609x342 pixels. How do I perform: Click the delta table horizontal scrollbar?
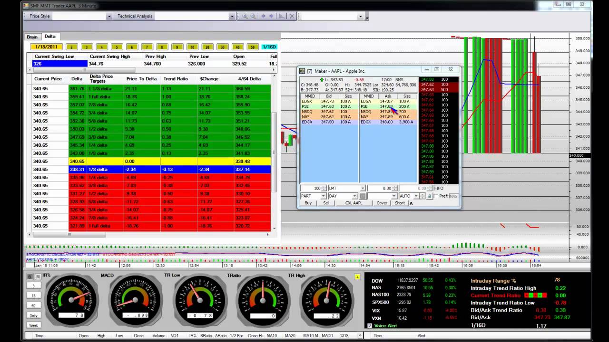pyautogui.click(x=149, y=234)
